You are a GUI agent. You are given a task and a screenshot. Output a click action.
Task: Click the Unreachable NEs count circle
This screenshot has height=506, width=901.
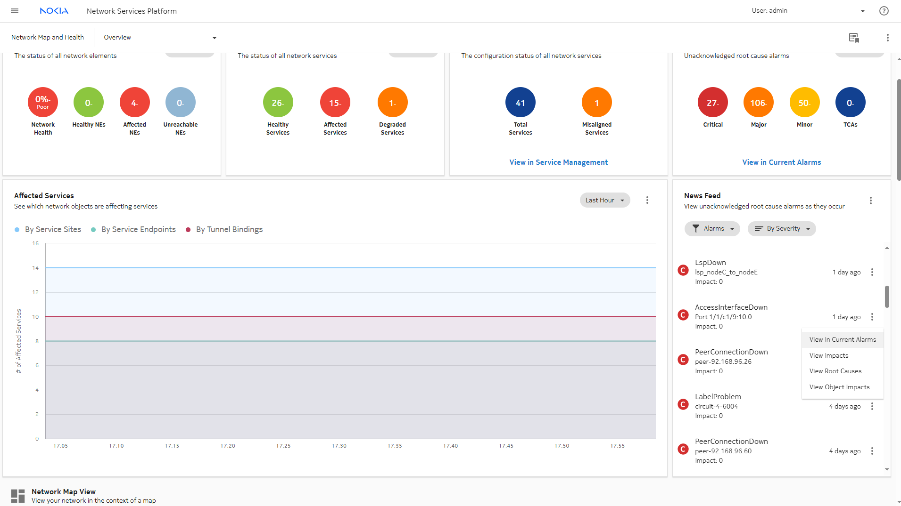click(181, 102)
